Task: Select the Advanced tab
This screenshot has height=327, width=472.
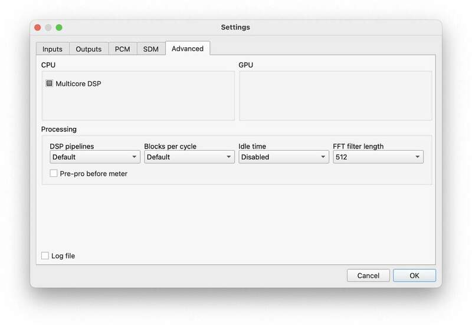Action: [188, 48]
